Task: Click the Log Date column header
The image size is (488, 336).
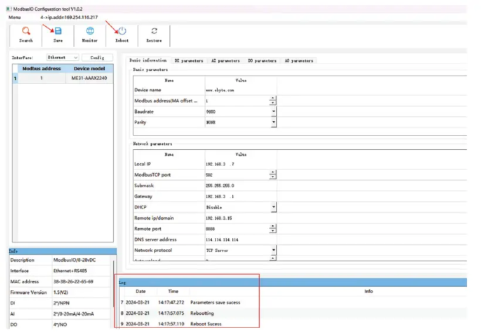Action: 141,292
